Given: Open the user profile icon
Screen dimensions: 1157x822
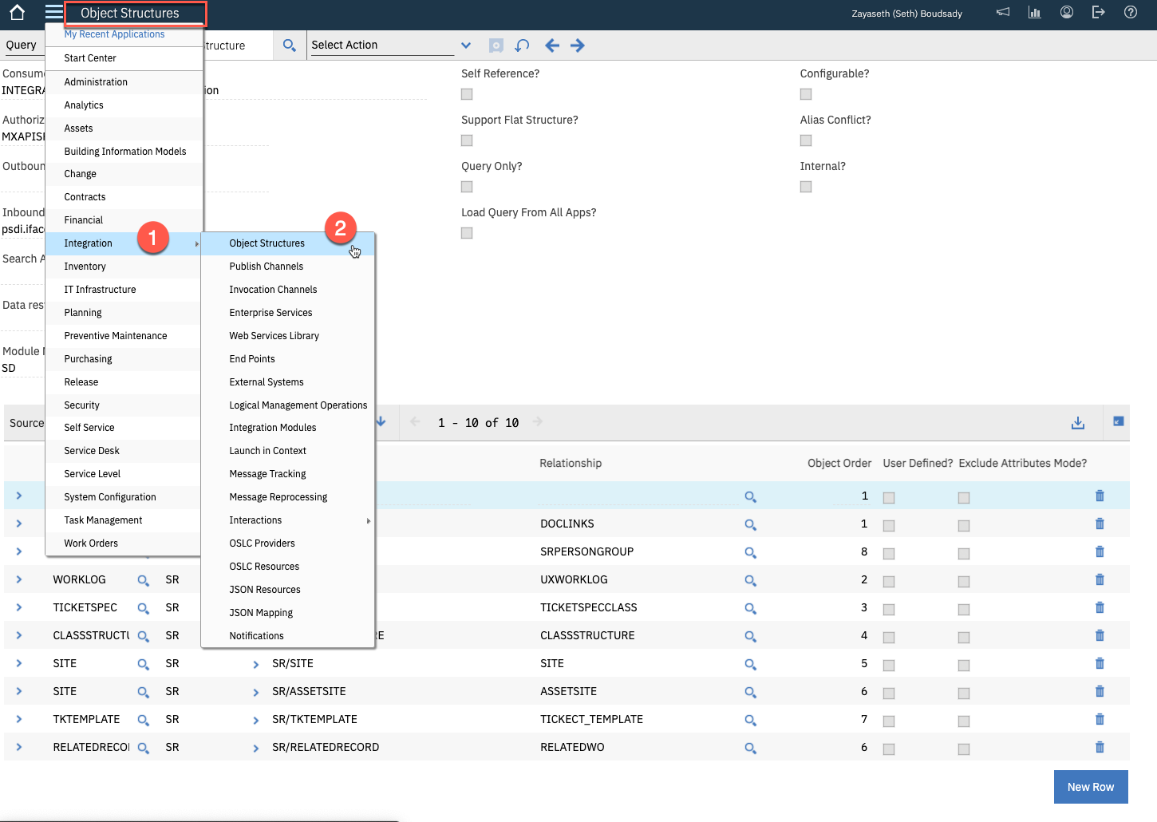Looking at the screenshot, I should tap(1067, 12).
